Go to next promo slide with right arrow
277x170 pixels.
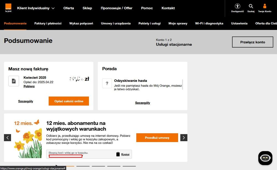(x=184, y=138)
